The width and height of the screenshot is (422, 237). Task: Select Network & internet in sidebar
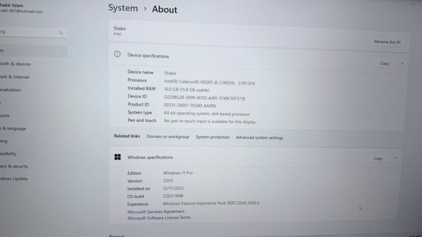tap(15, 77)
